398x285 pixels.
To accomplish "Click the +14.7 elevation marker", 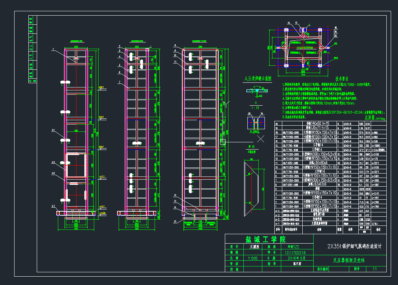I will tap(102, 206).
